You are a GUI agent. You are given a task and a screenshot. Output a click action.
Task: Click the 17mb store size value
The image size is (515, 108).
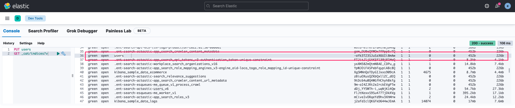[x=472, y=101]
